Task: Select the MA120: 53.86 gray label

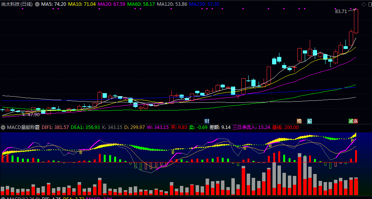Action: coord(172,4)
